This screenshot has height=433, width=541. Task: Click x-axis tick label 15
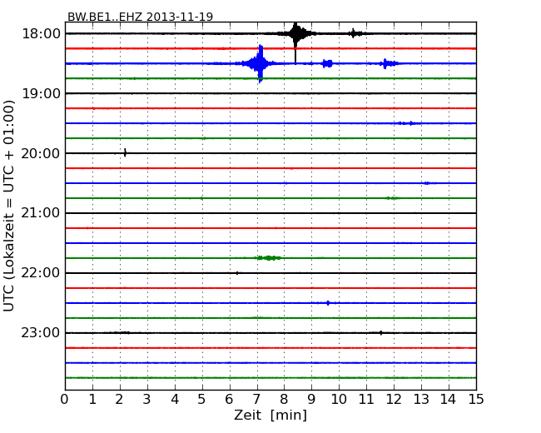point(476,400)
